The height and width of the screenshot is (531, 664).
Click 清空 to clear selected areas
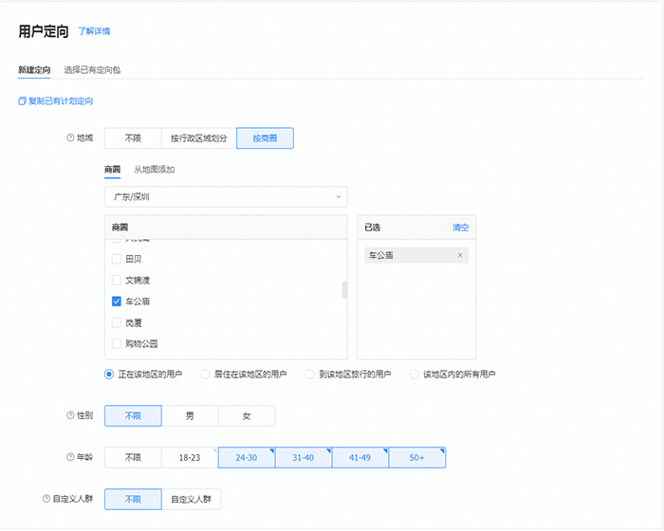coord(460,228)
